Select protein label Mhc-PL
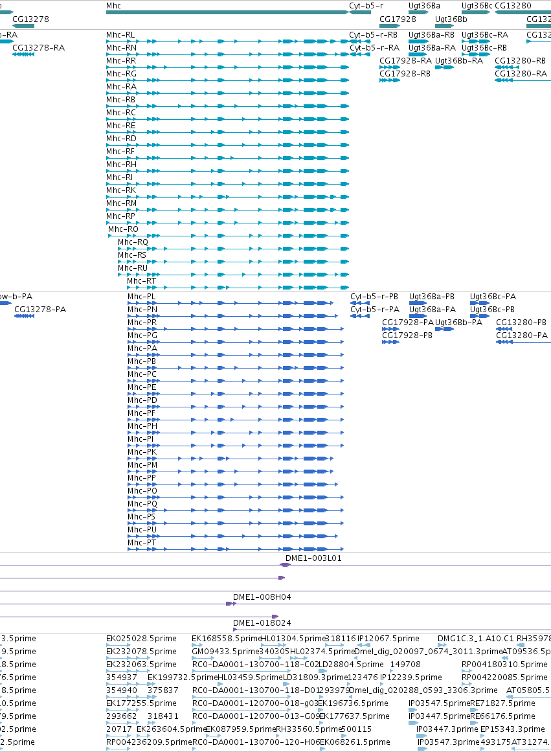Image resolution: width=551 pixels, height=752 pixels. (x=141, y=297)
